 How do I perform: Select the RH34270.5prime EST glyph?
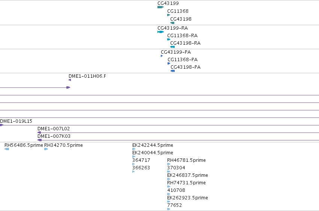pyautogui.click(x=46, y=149)
